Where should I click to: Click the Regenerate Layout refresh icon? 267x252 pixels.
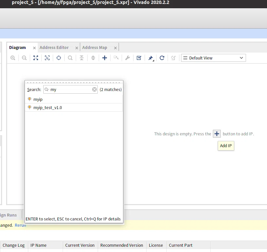[162, 58]
